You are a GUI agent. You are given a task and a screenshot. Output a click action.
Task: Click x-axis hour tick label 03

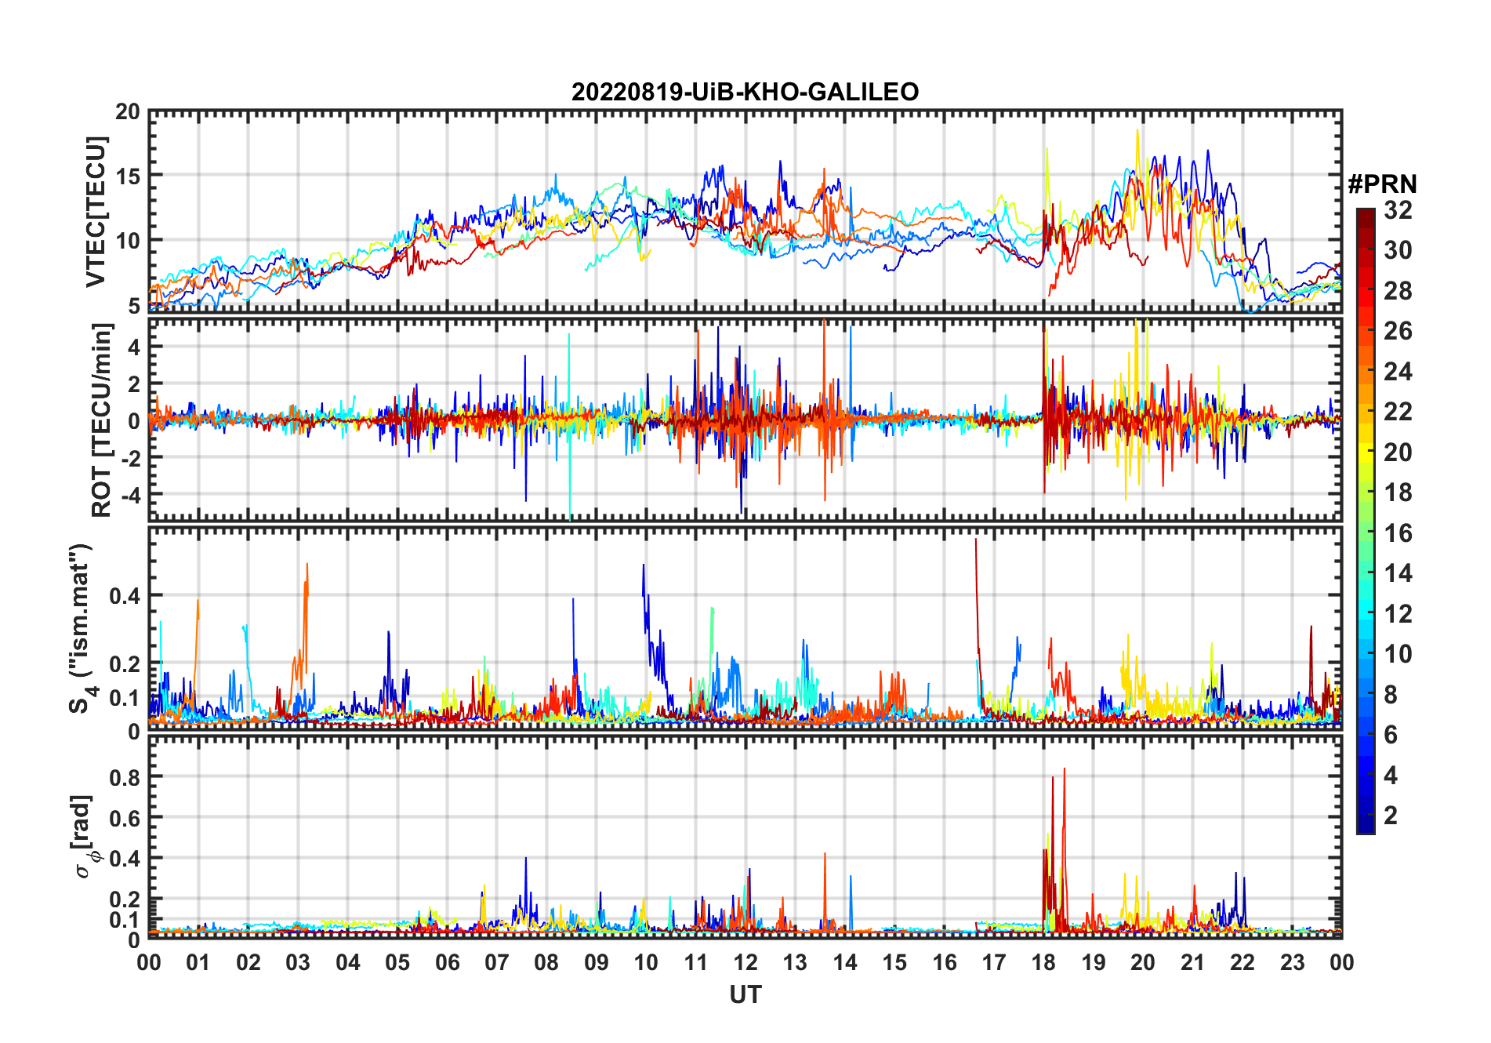pos(298,962)
